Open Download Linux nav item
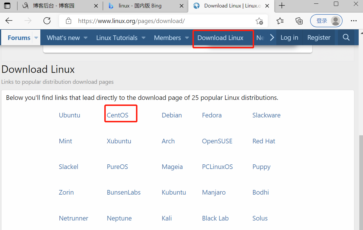 coord(220,38)
